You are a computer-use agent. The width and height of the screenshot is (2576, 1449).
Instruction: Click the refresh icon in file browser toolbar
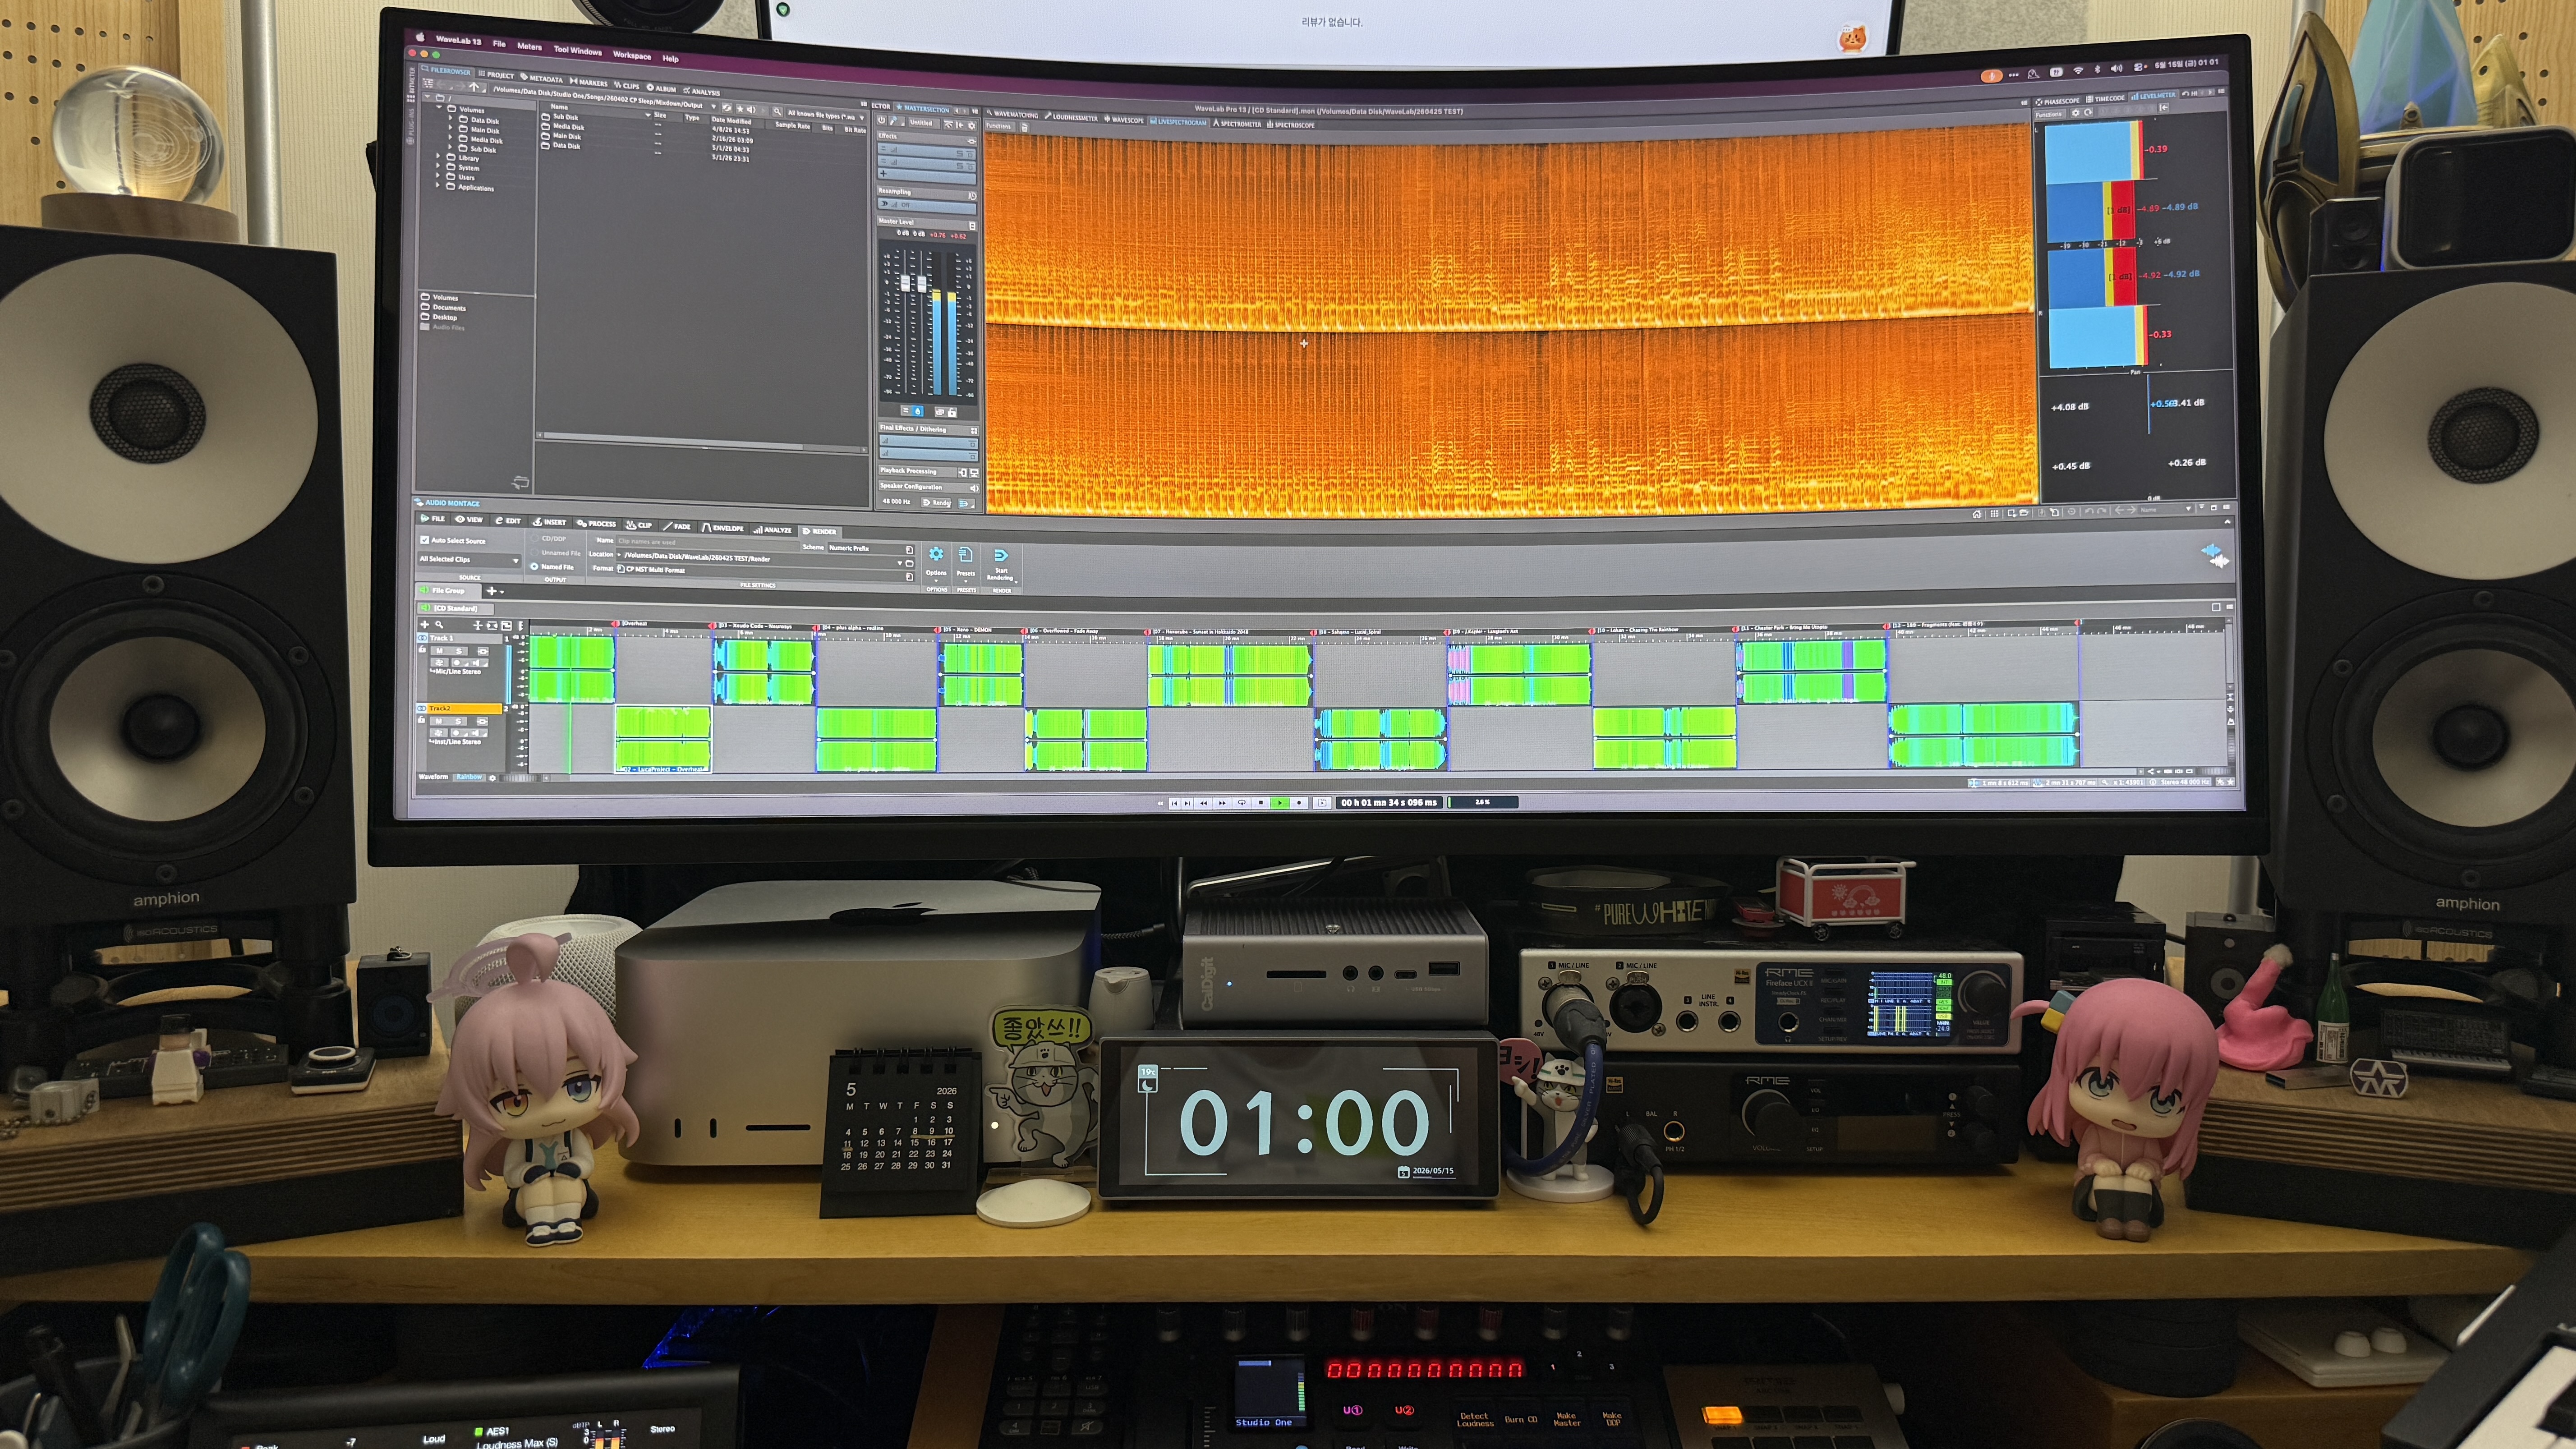point(727,107)
